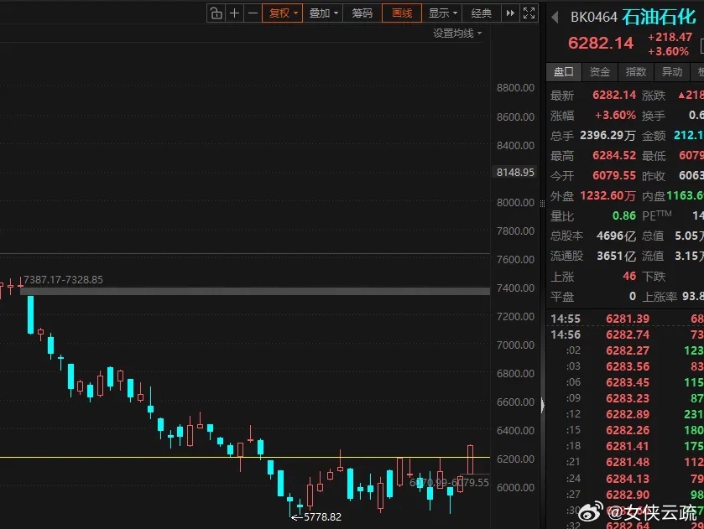704x529 pixels.
Task: Click the 今开 value 6079.55
Action: click(x=613, y=175)
